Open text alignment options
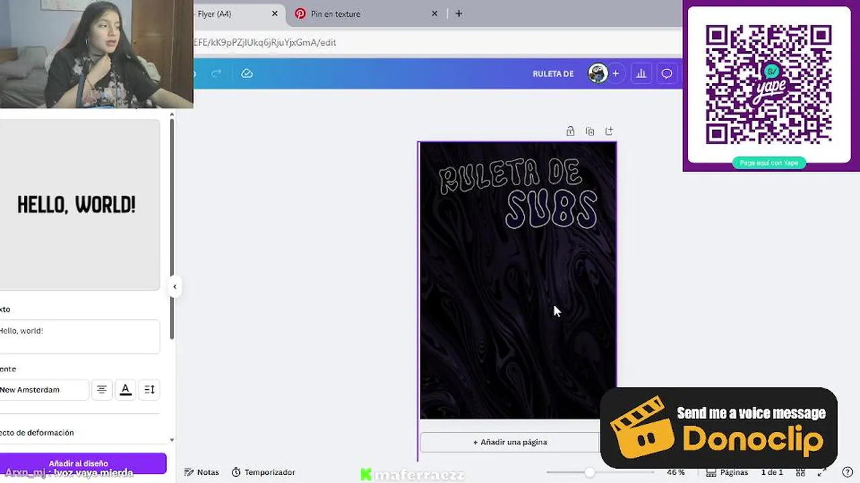 101,390
